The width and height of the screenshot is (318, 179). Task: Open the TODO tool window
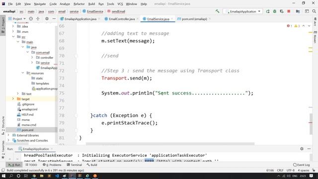point(31,165)
